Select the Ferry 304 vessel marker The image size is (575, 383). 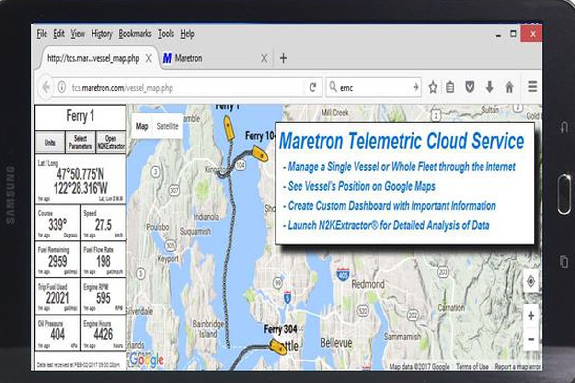point(278,347)
